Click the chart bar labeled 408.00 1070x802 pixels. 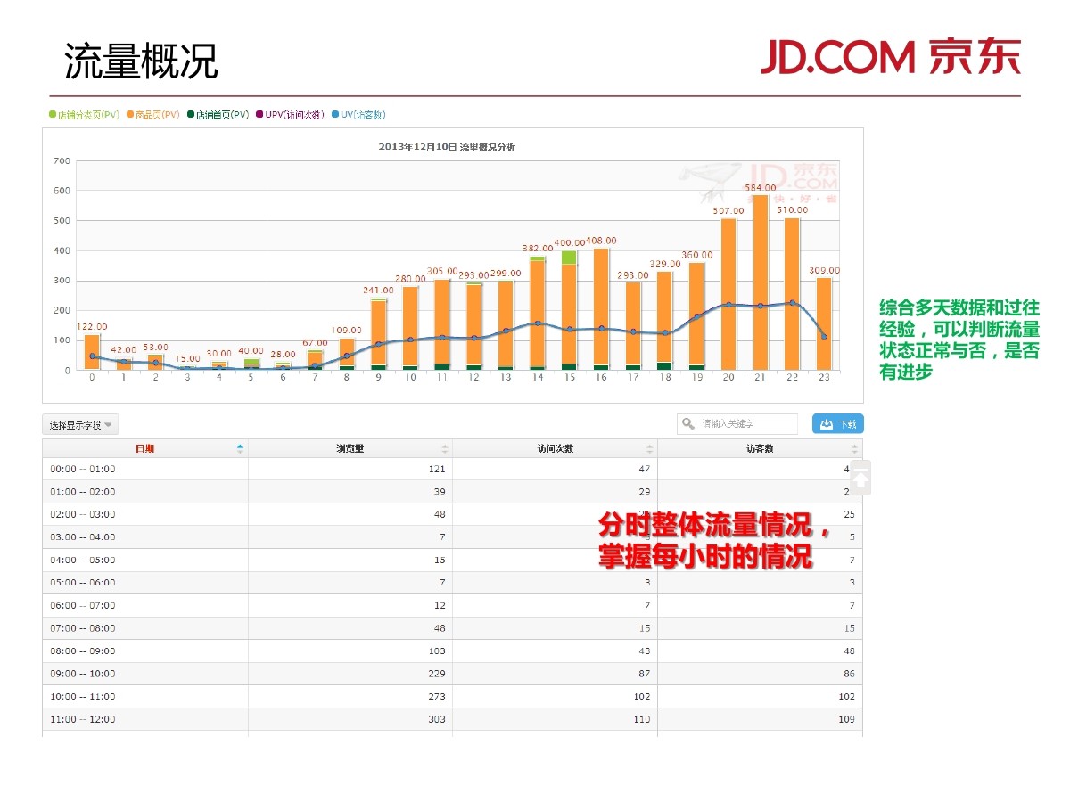pos(601,309)
